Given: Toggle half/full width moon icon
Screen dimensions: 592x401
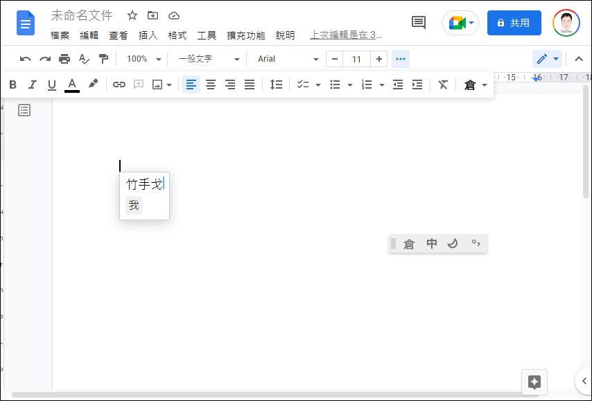Looking at the screenshot, I should click(x=453, y=244).
